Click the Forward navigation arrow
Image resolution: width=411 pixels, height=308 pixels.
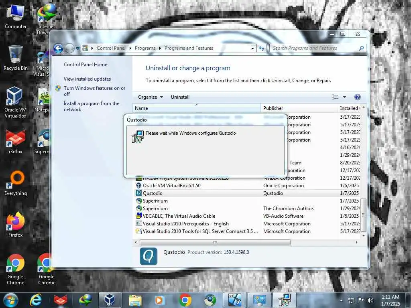pos(69,49)
